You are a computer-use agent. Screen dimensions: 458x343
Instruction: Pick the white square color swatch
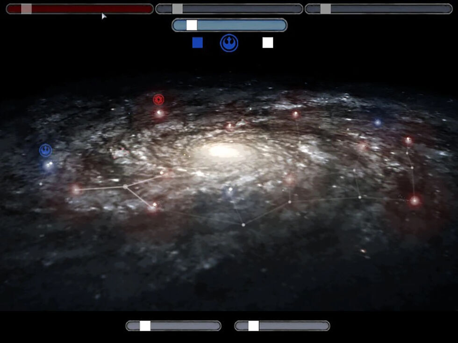tap(268, 43)
